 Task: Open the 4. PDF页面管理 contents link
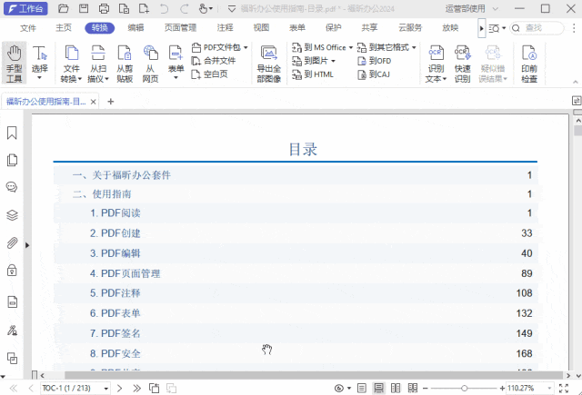point(125,273)
